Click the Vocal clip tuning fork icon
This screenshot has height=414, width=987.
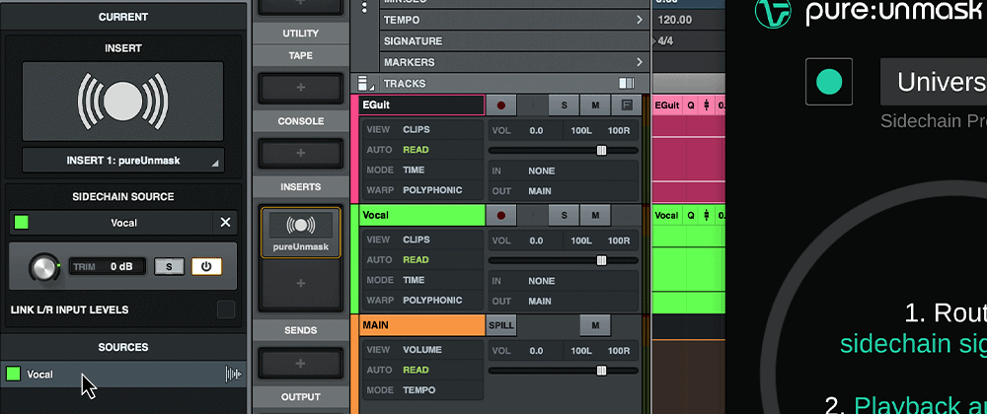click(x=707, y=216)
